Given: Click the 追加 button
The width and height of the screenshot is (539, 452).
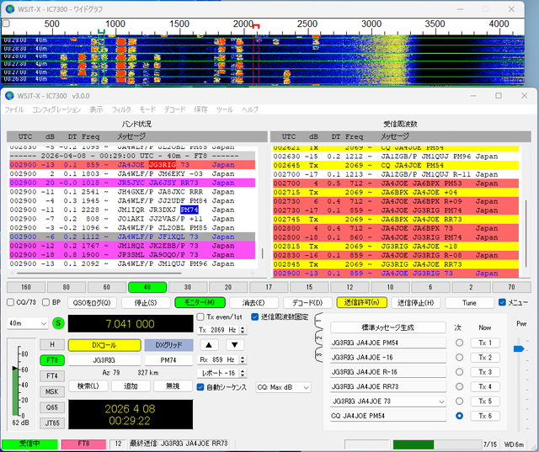Looking at the screenshot, I should (x=131, y=386).
